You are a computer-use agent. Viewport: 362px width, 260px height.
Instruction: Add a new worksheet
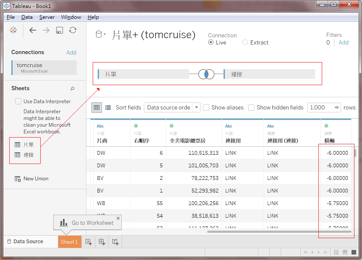[89, 242]
